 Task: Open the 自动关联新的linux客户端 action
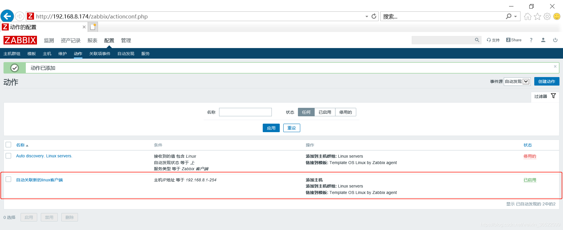(x=40, y=180)
